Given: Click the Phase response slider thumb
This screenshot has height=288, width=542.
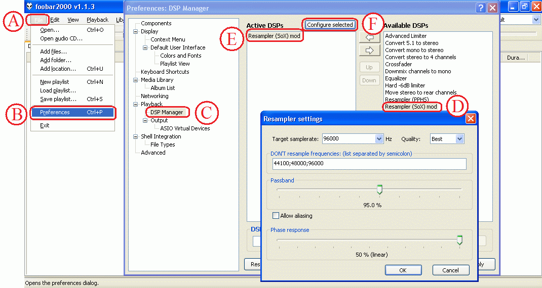Looking at the screenshot, I should coord(459,239).
